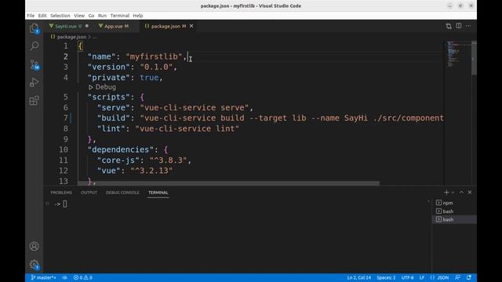Screen dimensions: 502x282
Task: Switch to the PROBLEMS panel tab
Action: (x=61, y=193)
